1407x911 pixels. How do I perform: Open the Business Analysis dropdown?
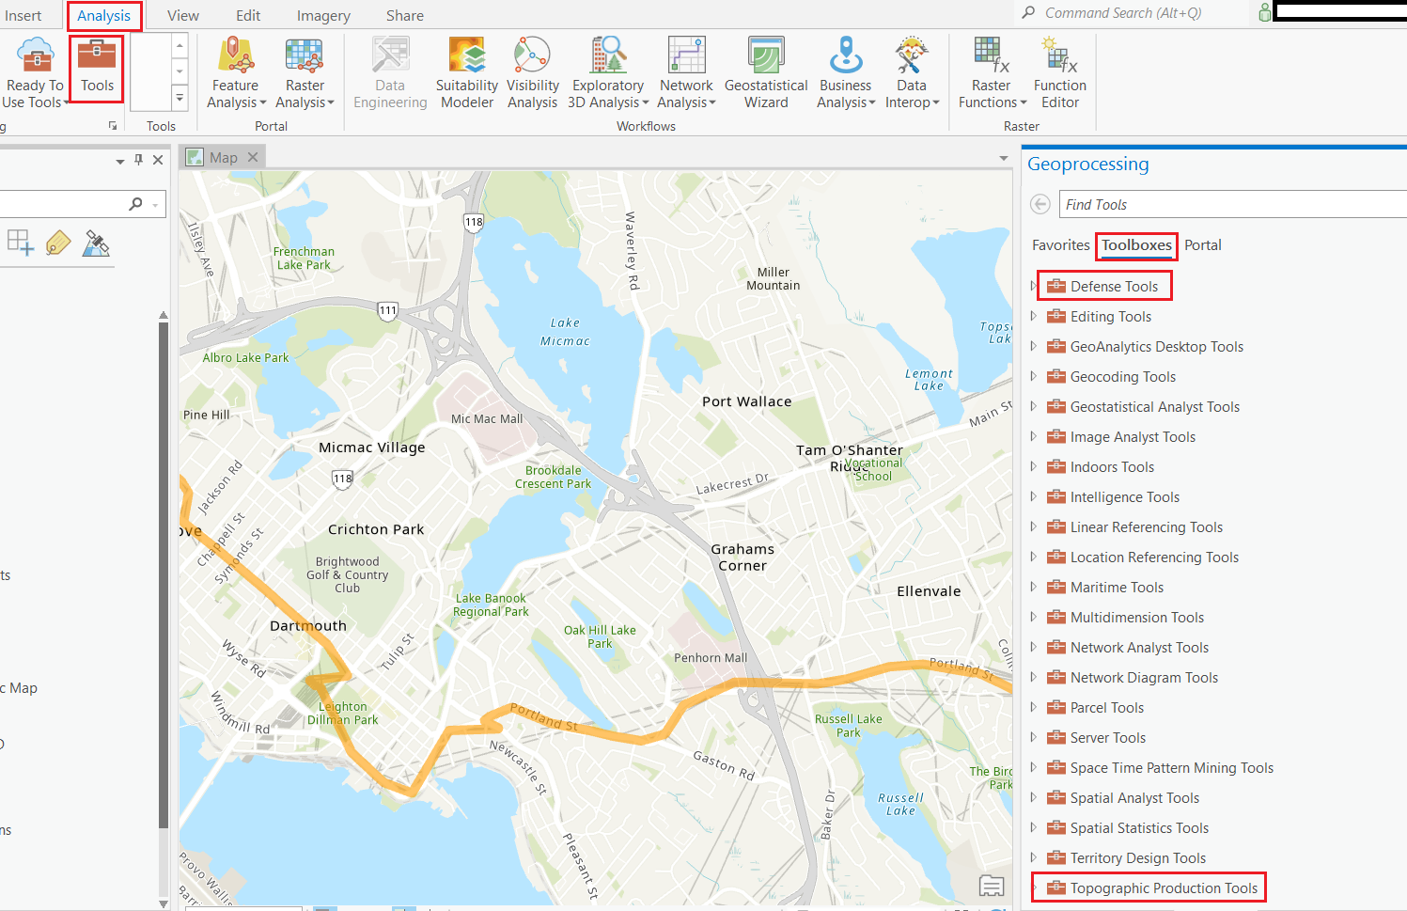click(x=844, y=71)
